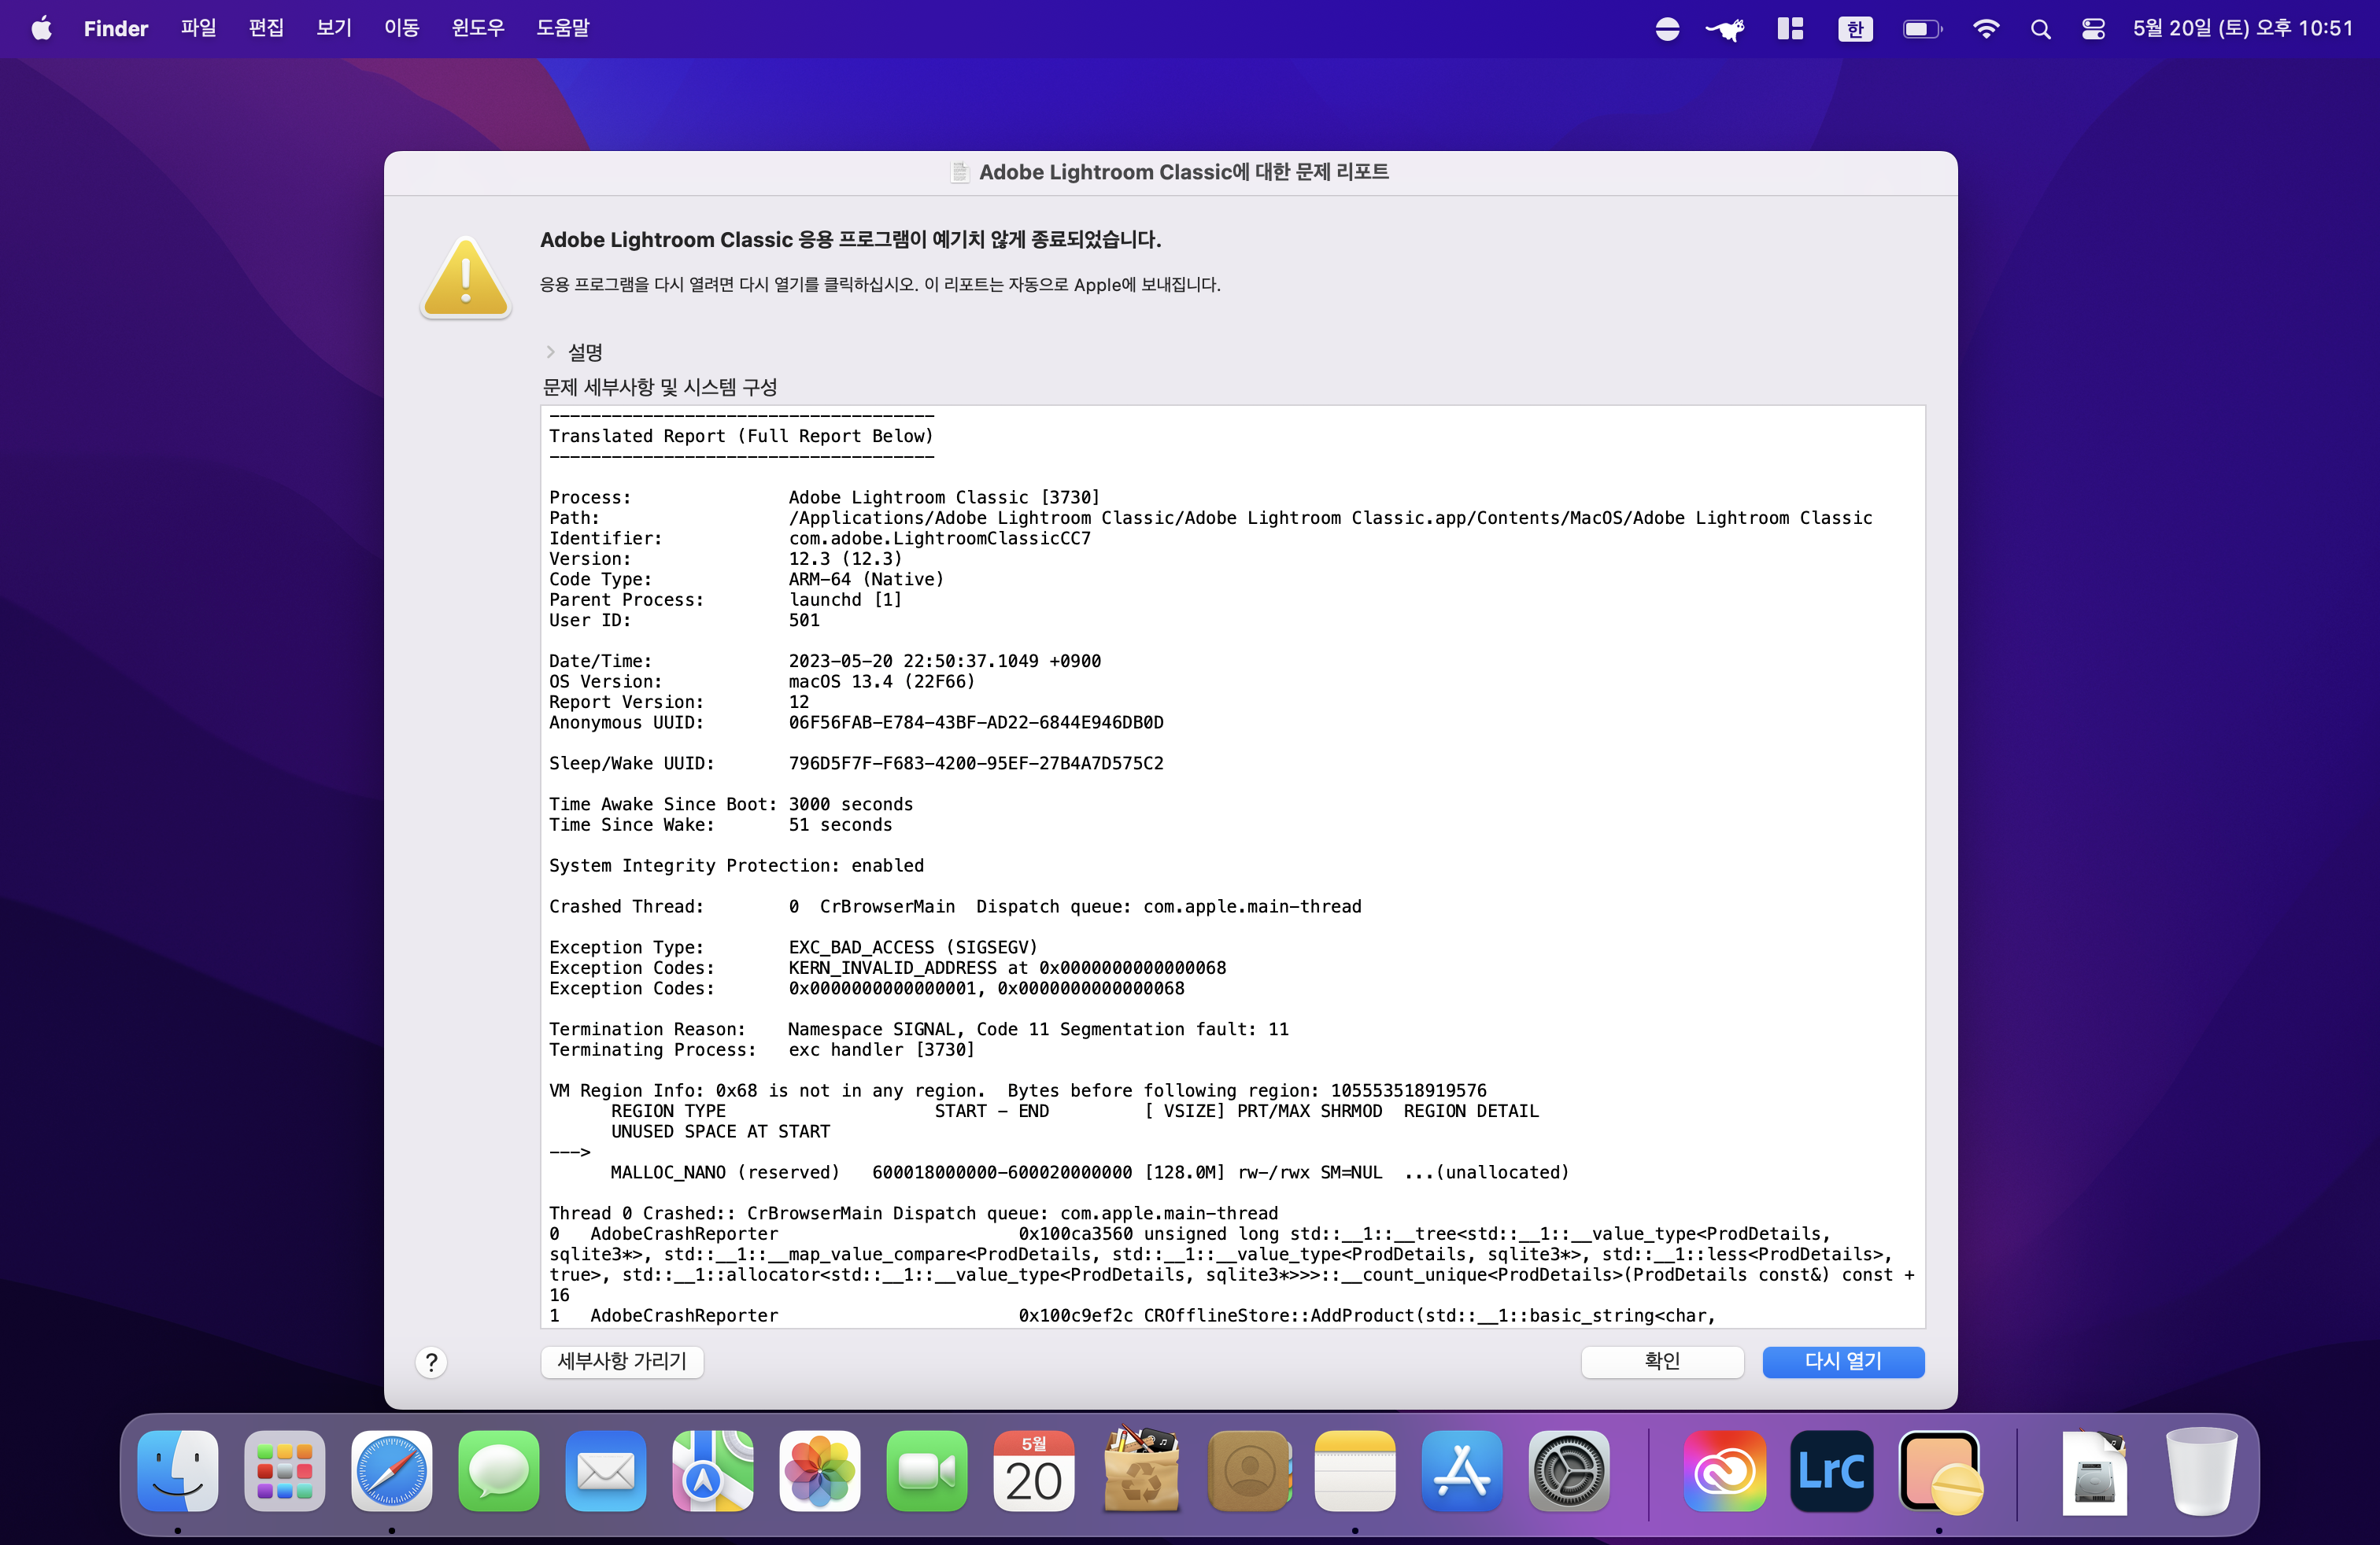Open the 도움말 menu
The width and height of the screenshot is (2380, 1545).
tap(562, 28)
